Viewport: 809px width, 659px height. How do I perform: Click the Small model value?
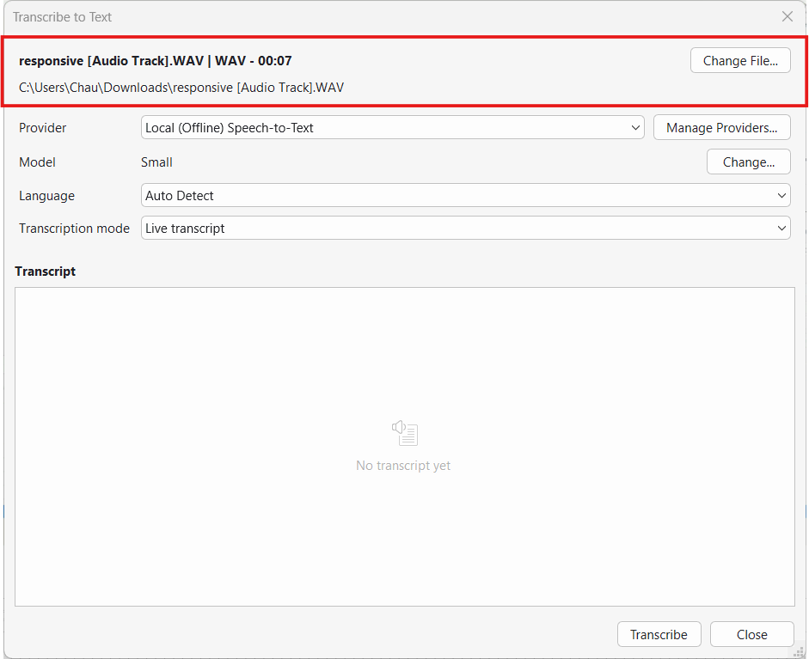156,162
